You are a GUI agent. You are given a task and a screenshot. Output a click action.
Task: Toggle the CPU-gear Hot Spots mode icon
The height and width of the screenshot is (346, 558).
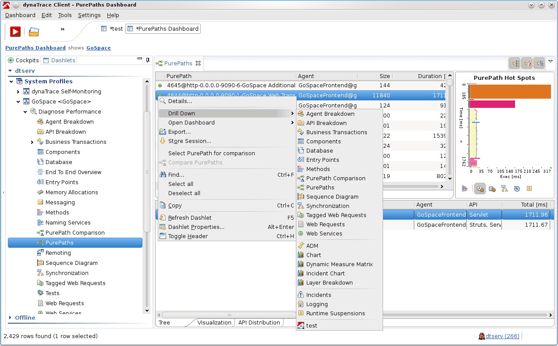point(492,189)
